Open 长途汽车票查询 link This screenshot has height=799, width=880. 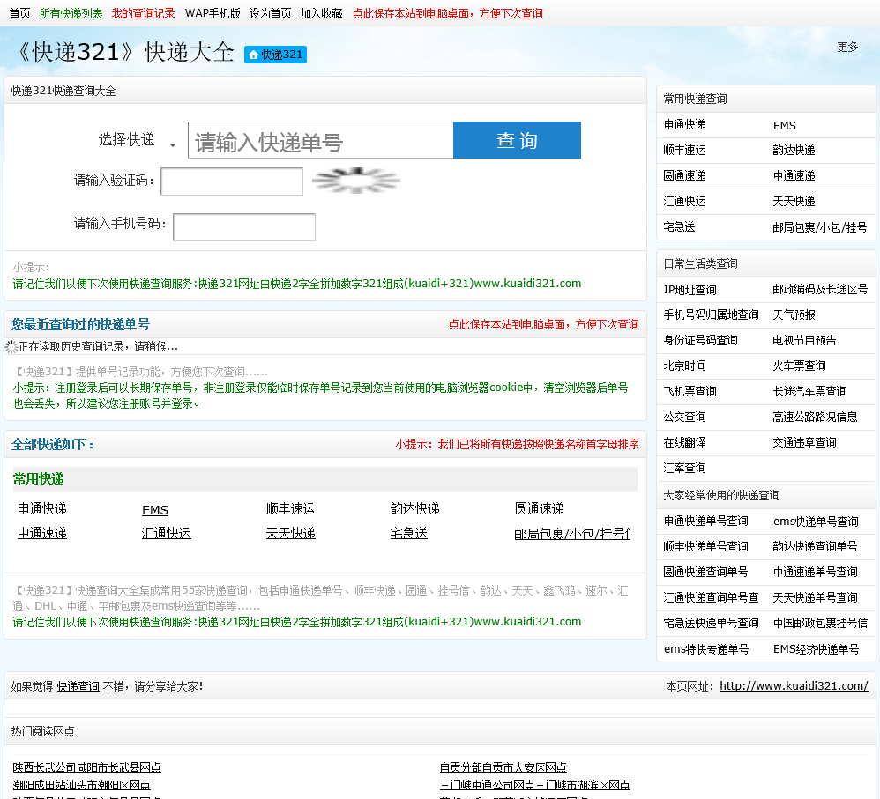809,391
